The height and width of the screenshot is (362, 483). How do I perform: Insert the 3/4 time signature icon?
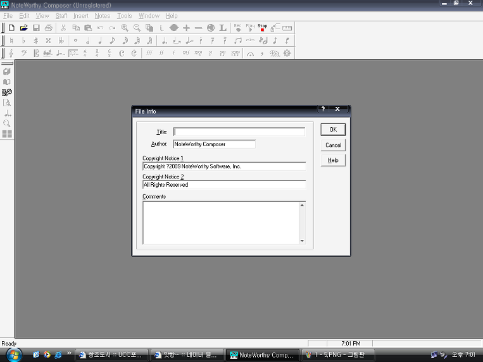pos(97,53)
